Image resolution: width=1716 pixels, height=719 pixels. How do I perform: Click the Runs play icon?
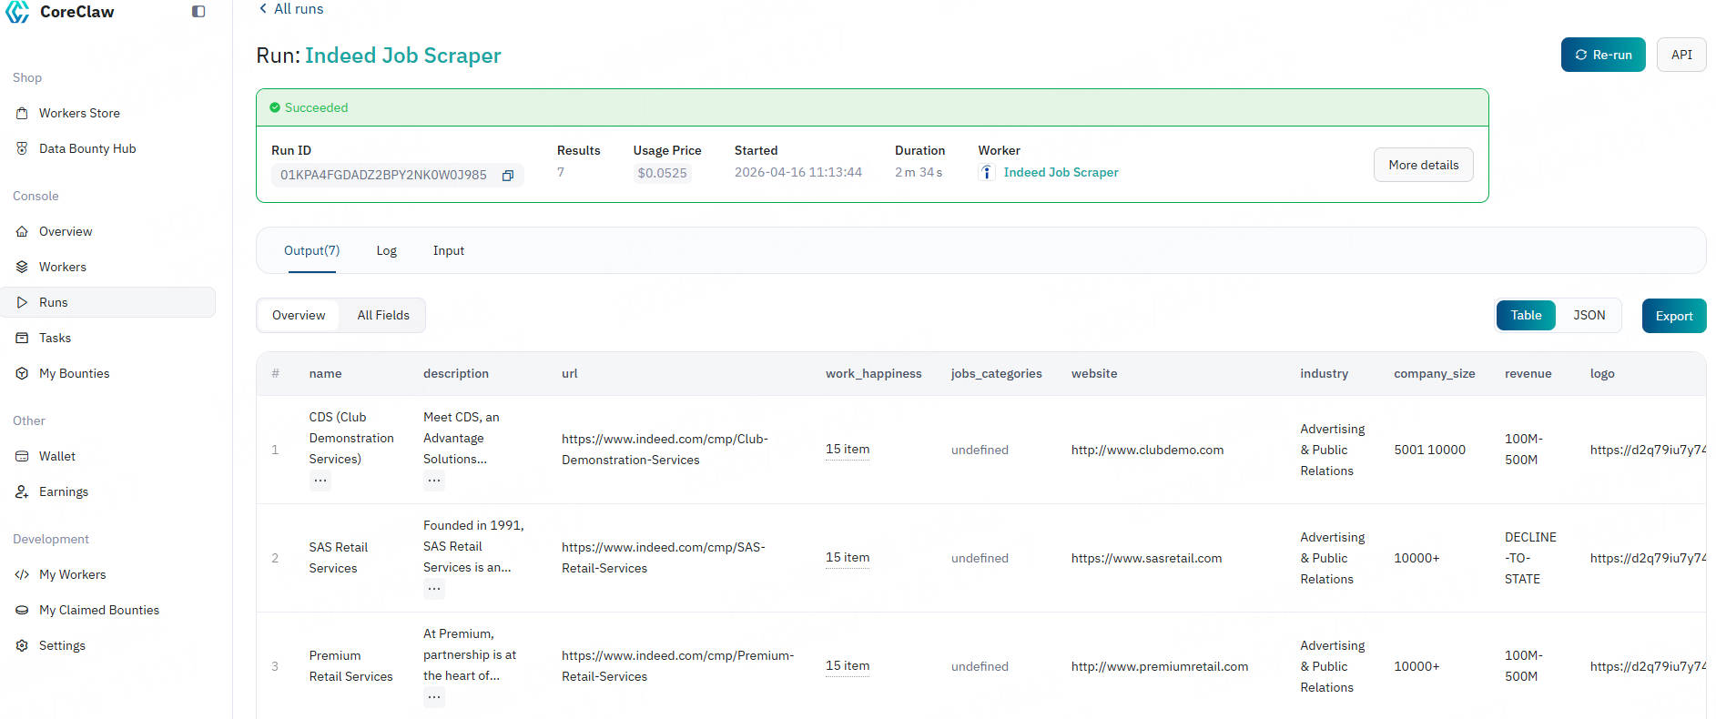coord(22,302)
